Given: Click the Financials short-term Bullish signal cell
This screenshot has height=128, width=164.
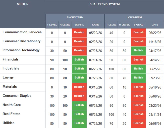Looking at the screenshot, I should pyautogui.click(x=79, y=60).
